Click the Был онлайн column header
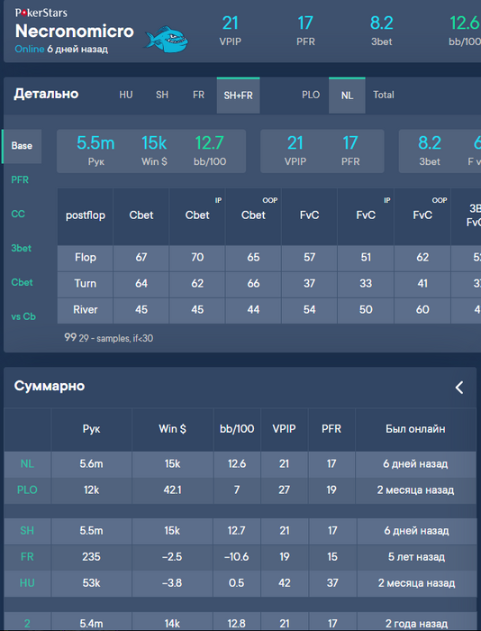Screen dimensions: 481x631 point(415,429)
